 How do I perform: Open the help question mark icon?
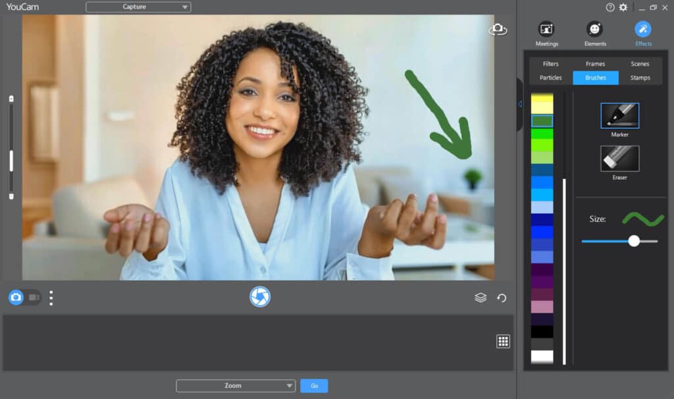(610, 7)
